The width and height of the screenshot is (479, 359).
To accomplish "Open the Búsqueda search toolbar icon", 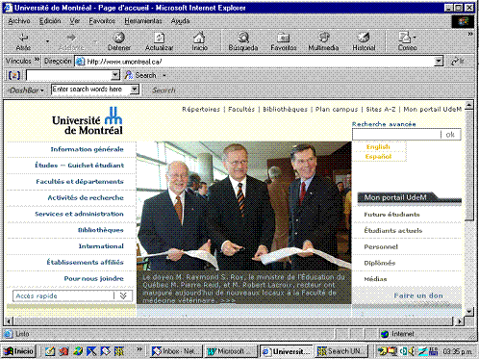I will [x=243, y=38].
